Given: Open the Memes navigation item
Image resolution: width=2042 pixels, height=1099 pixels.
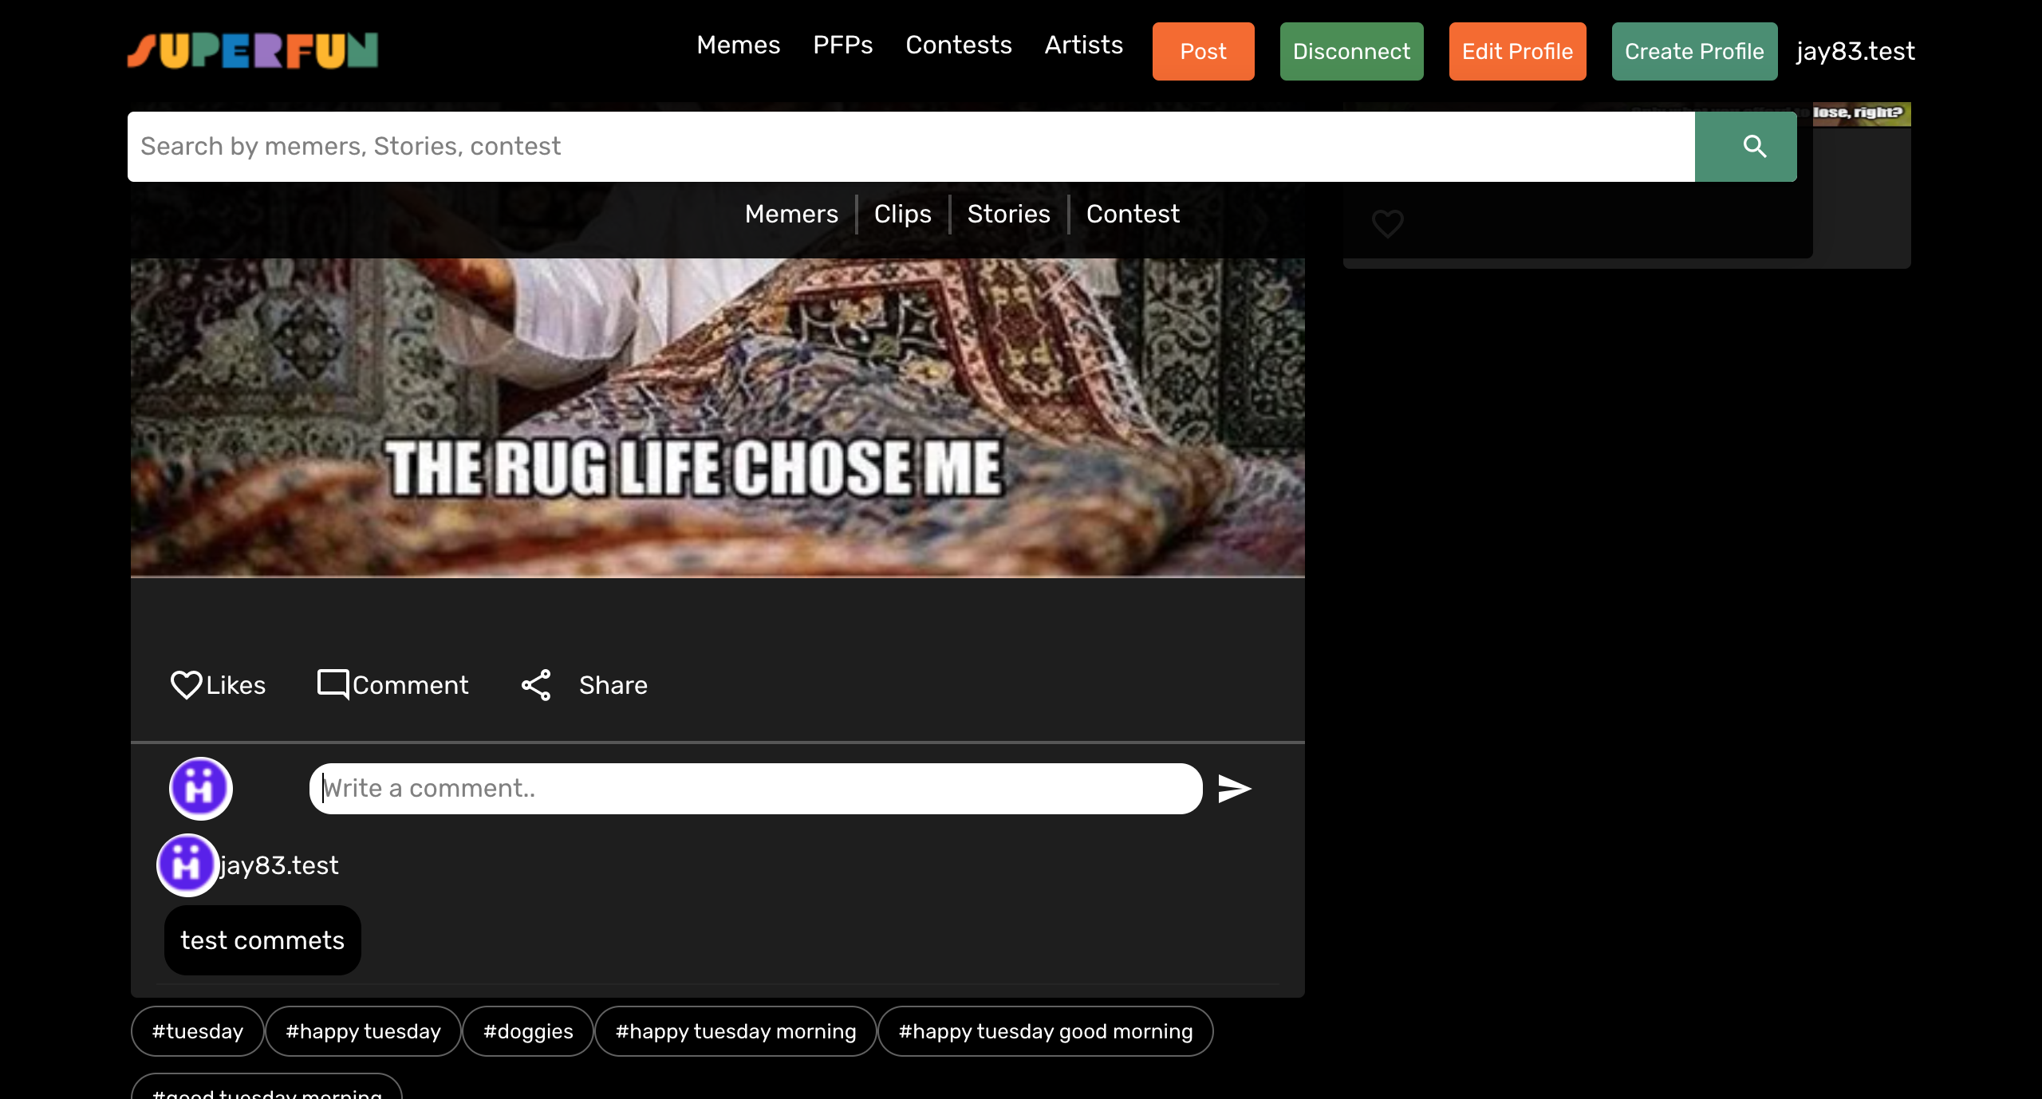Looking at the screenshot, I should tap(738, 45).
